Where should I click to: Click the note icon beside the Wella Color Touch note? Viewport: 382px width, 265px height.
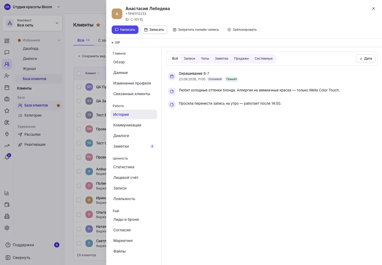(x=172, y=91)
